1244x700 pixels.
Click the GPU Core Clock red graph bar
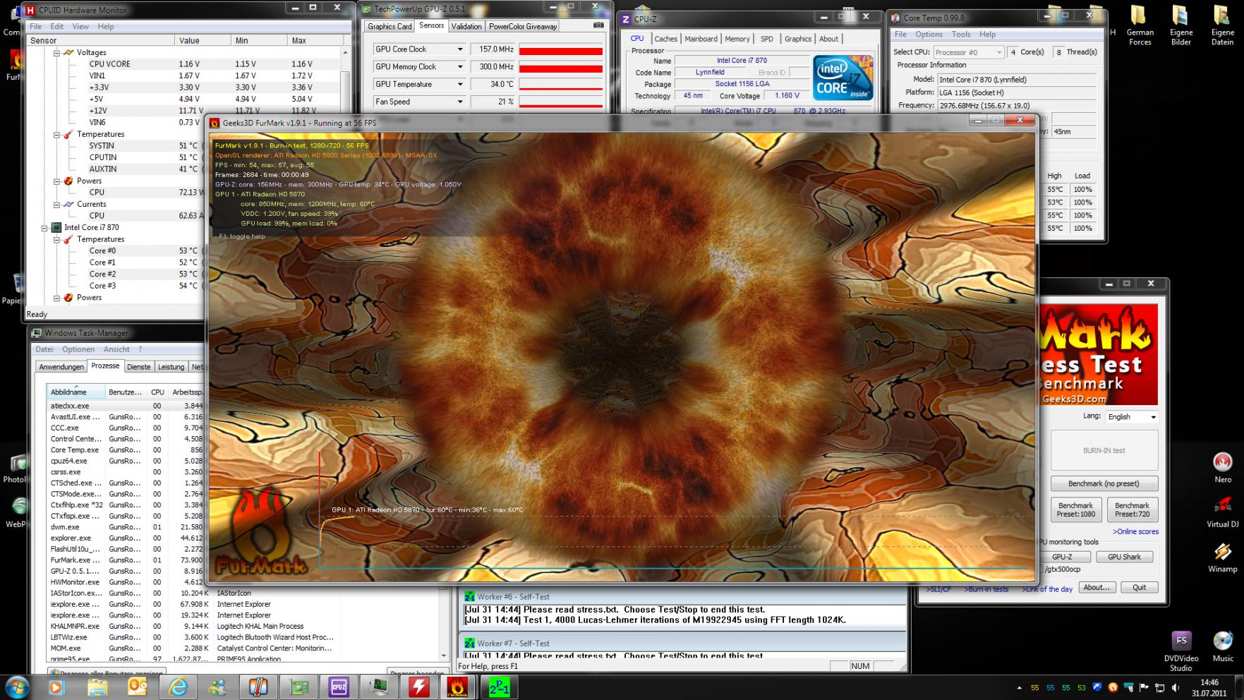tap(561, 51)
